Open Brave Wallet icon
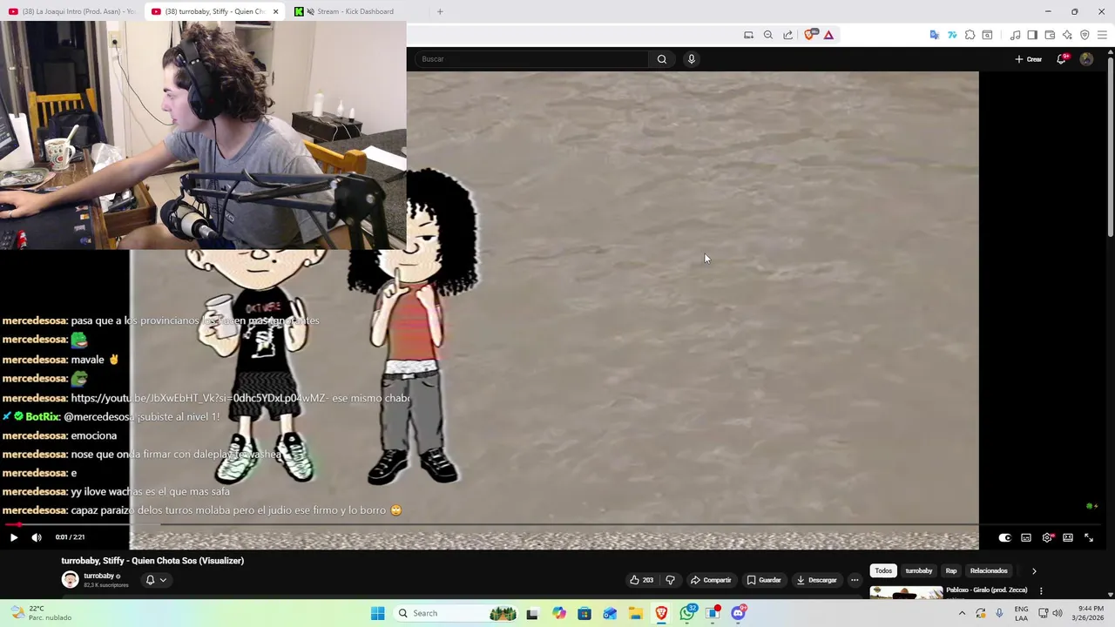Viewport: 1115px width, 627px height. tap(1050, 35)
